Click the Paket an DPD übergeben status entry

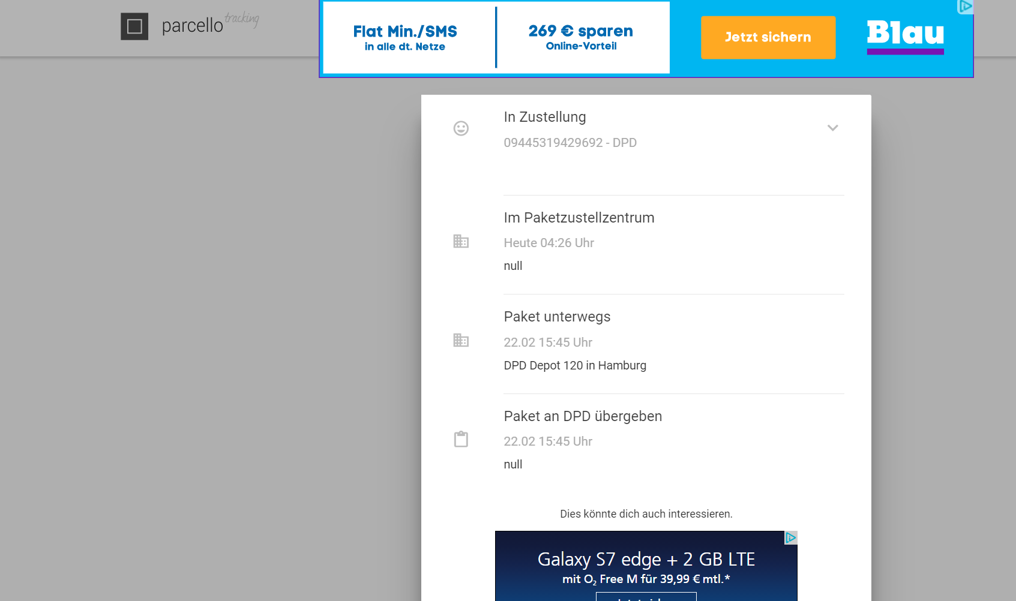pyautogui.click(x=583, y=416)
